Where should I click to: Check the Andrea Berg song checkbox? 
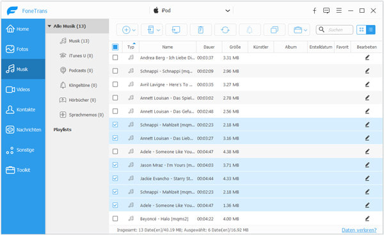(x=115, y=58)
